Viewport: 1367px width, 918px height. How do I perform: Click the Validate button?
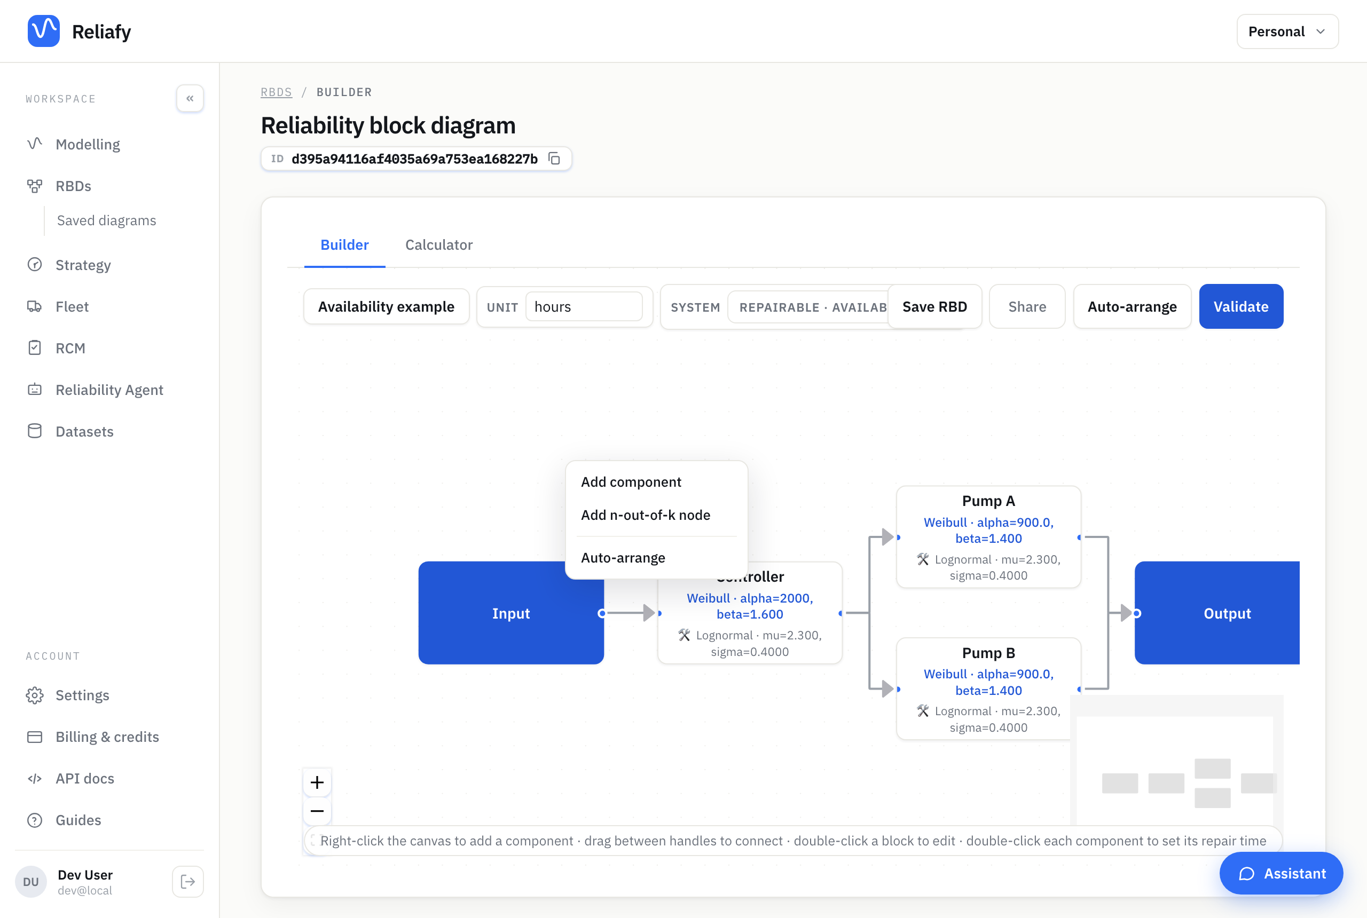tap(1240, 307)
